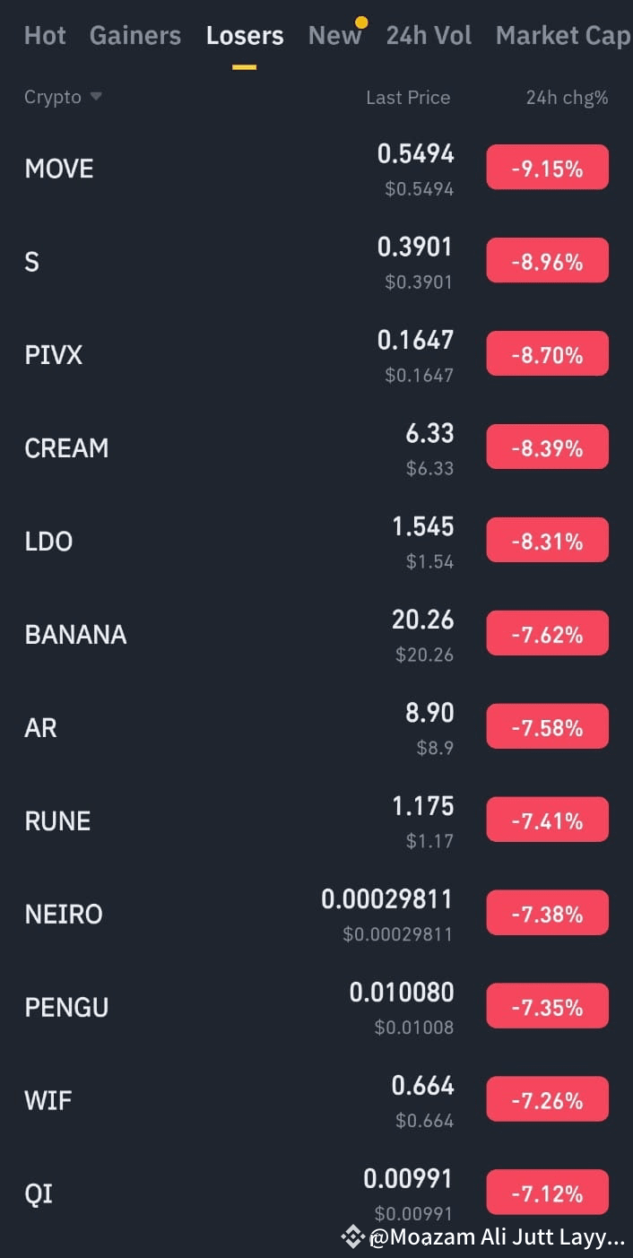Open the Gainers tab
Viewport: 633px width, 1258px height.
pos(134,35)
